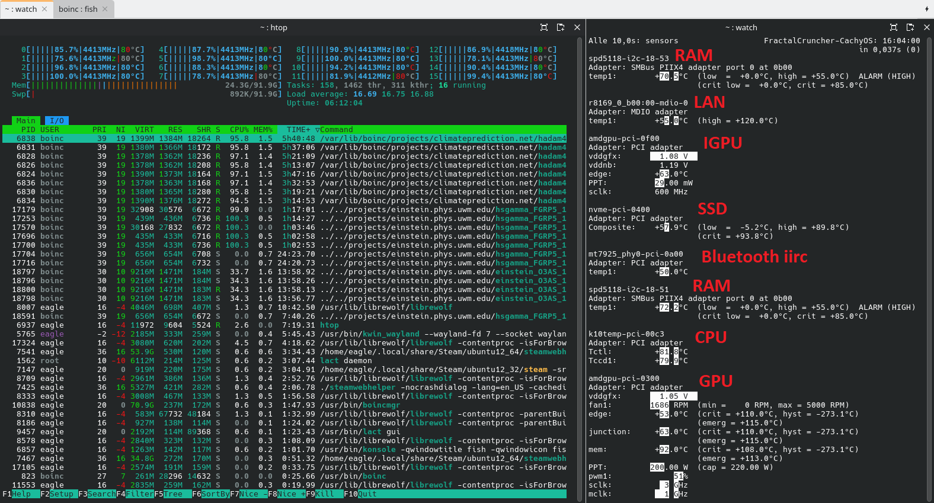Select boincmgr process row PID 10838
The width and height of the screenshot is (934, 503).
[x=284, y=405]
